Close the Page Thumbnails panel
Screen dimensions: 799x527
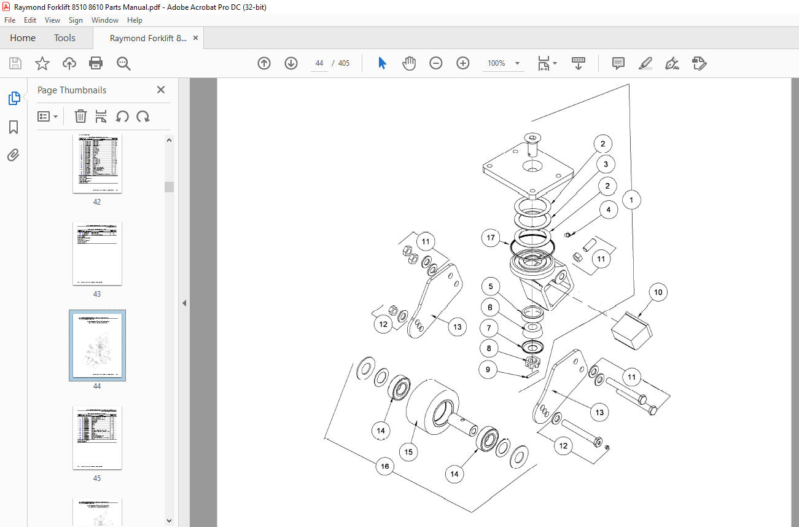tap(161, 90)
